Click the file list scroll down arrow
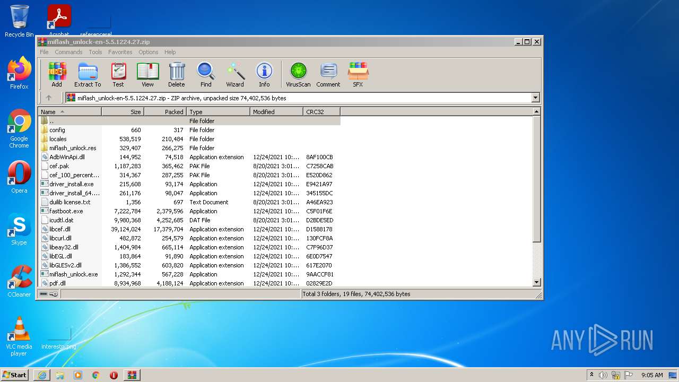This screenshot has height=382, width=679. (536, 283)
